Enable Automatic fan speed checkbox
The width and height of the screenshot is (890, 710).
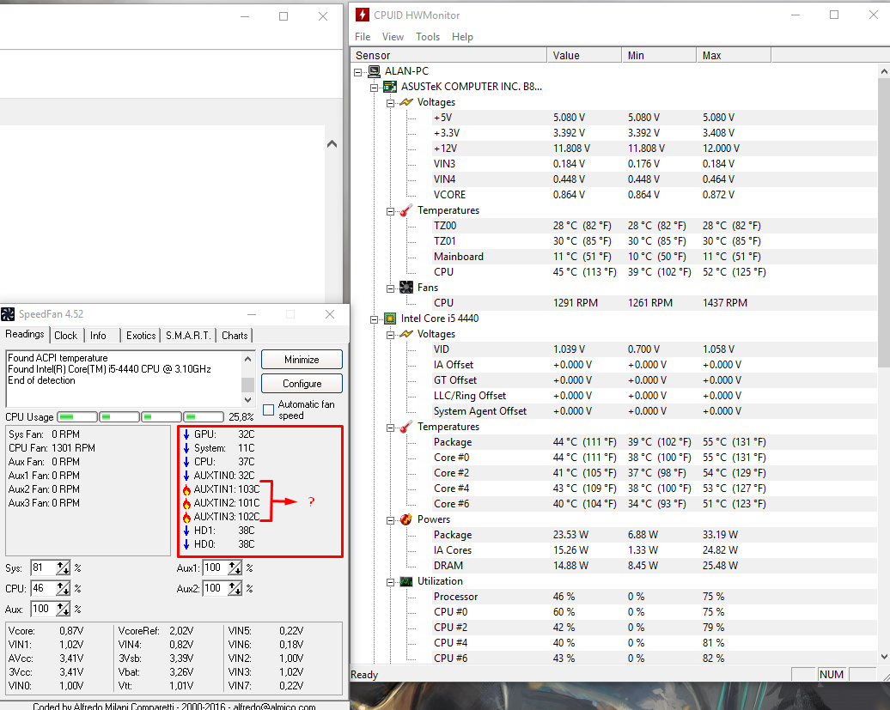click(x=269, y=410)
